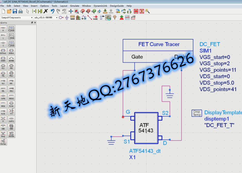Click the "DC_FET_T" template name text

[219, 125]
